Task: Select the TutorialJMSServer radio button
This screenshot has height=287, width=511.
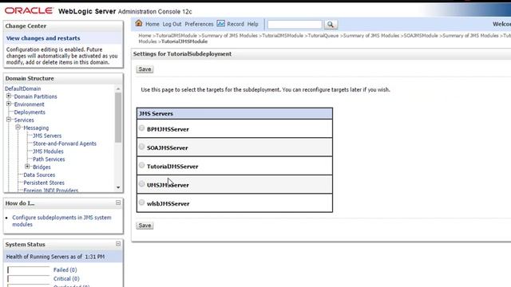Action: point(141,165)
